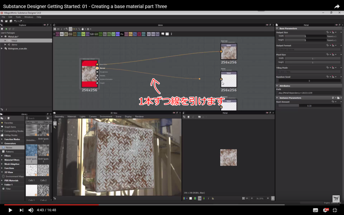Add a Gradient Map node (Gra)
The image size is (344, 215).
(x=100, y=34)
